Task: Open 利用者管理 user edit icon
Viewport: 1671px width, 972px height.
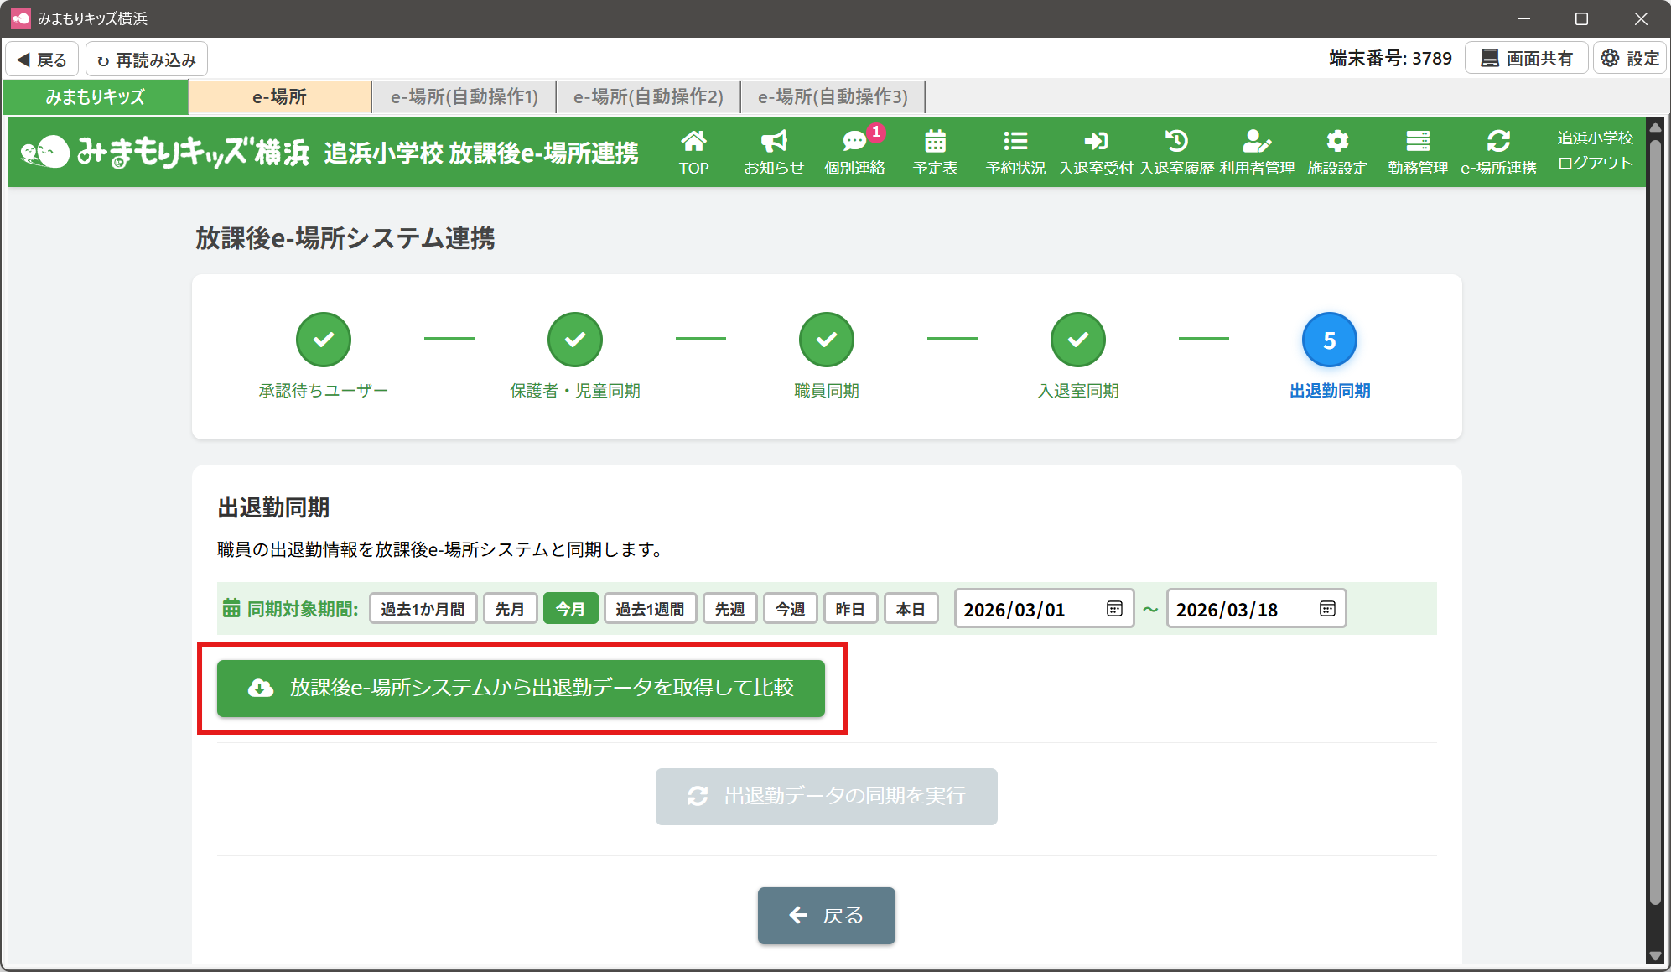Action: pos(1257,152)
